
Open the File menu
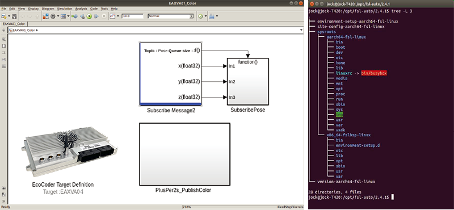(x=3, y=9)
